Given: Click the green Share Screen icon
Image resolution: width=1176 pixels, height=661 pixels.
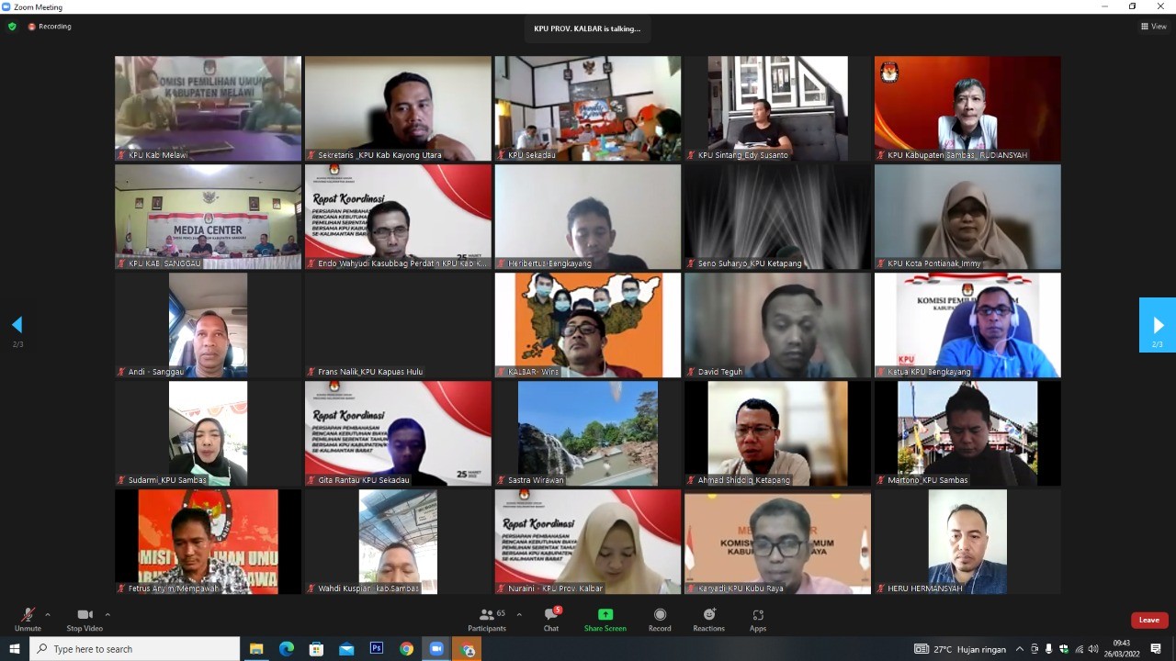Looking at the screenshot, I should [x=605, y=614].
